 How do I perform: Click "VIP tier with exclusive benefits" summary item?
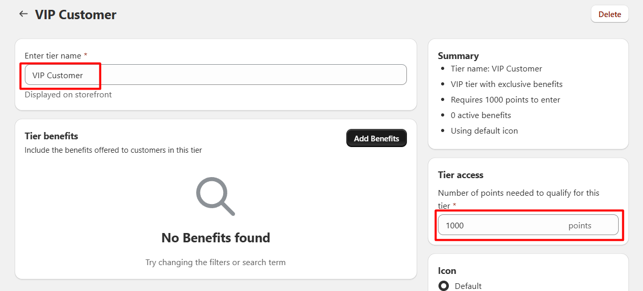click(x=506, y=84)
